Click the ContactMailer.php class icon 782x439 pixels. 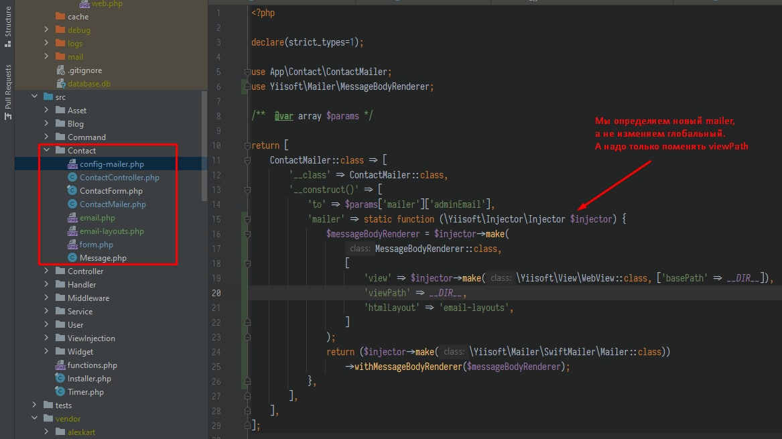tap(72, 204)
